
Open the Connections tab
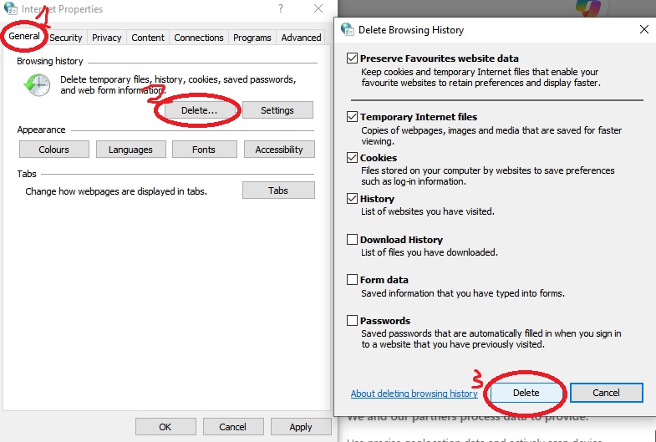[199, 38]
